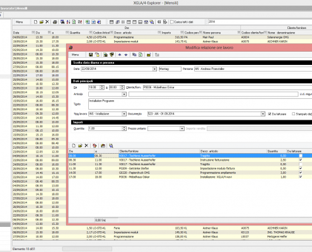Delete row with X icon in lower dialog toolbar

[86, 146]
